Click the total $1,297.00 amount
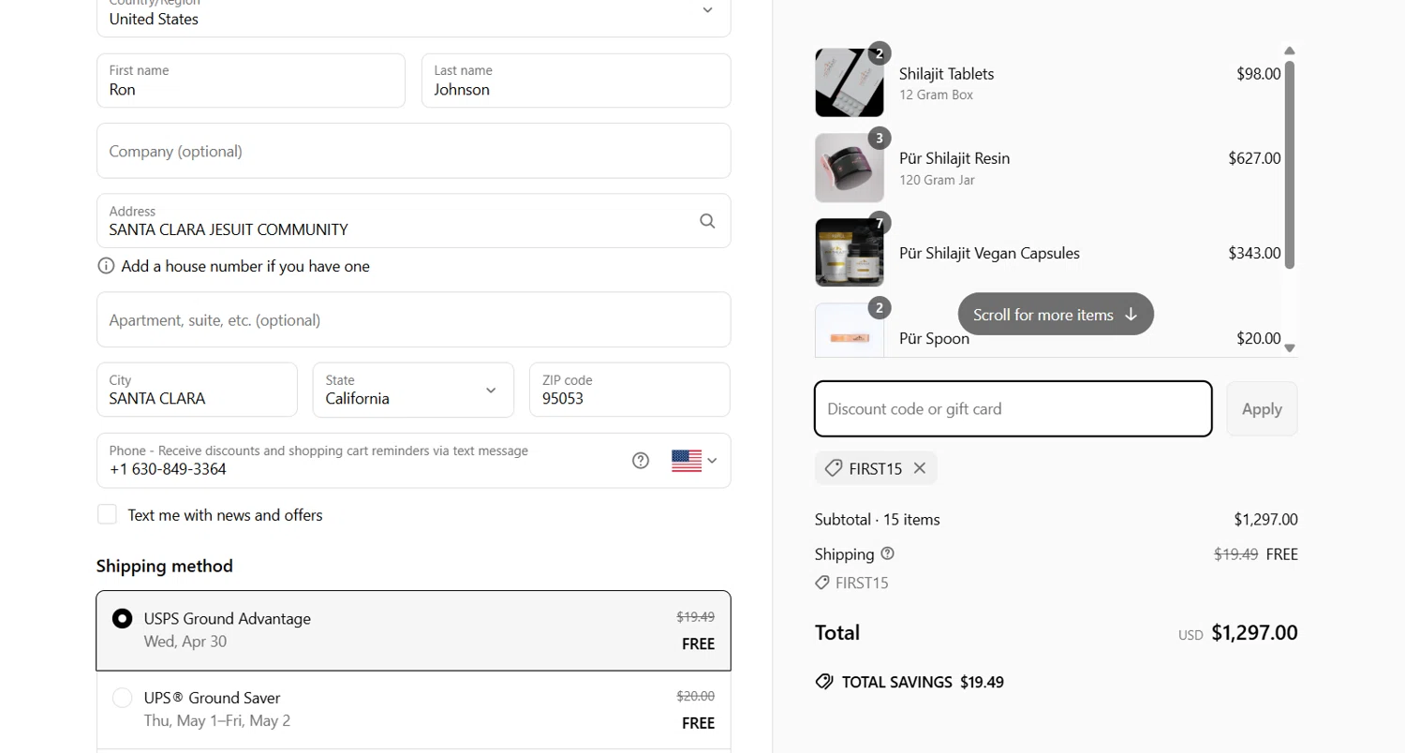Viewport: 1405px width, 753px height. (1254, 632)
